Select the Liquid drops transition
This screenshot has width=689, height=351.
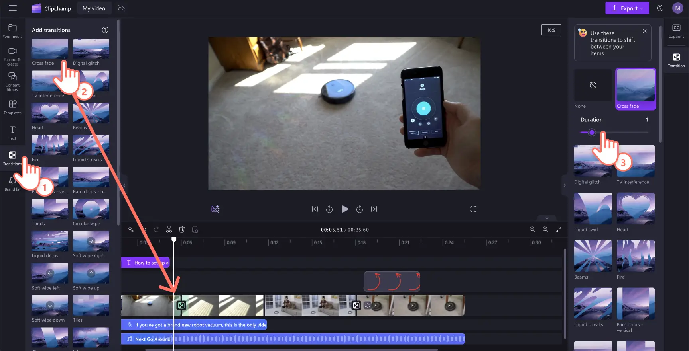point(50,241)
